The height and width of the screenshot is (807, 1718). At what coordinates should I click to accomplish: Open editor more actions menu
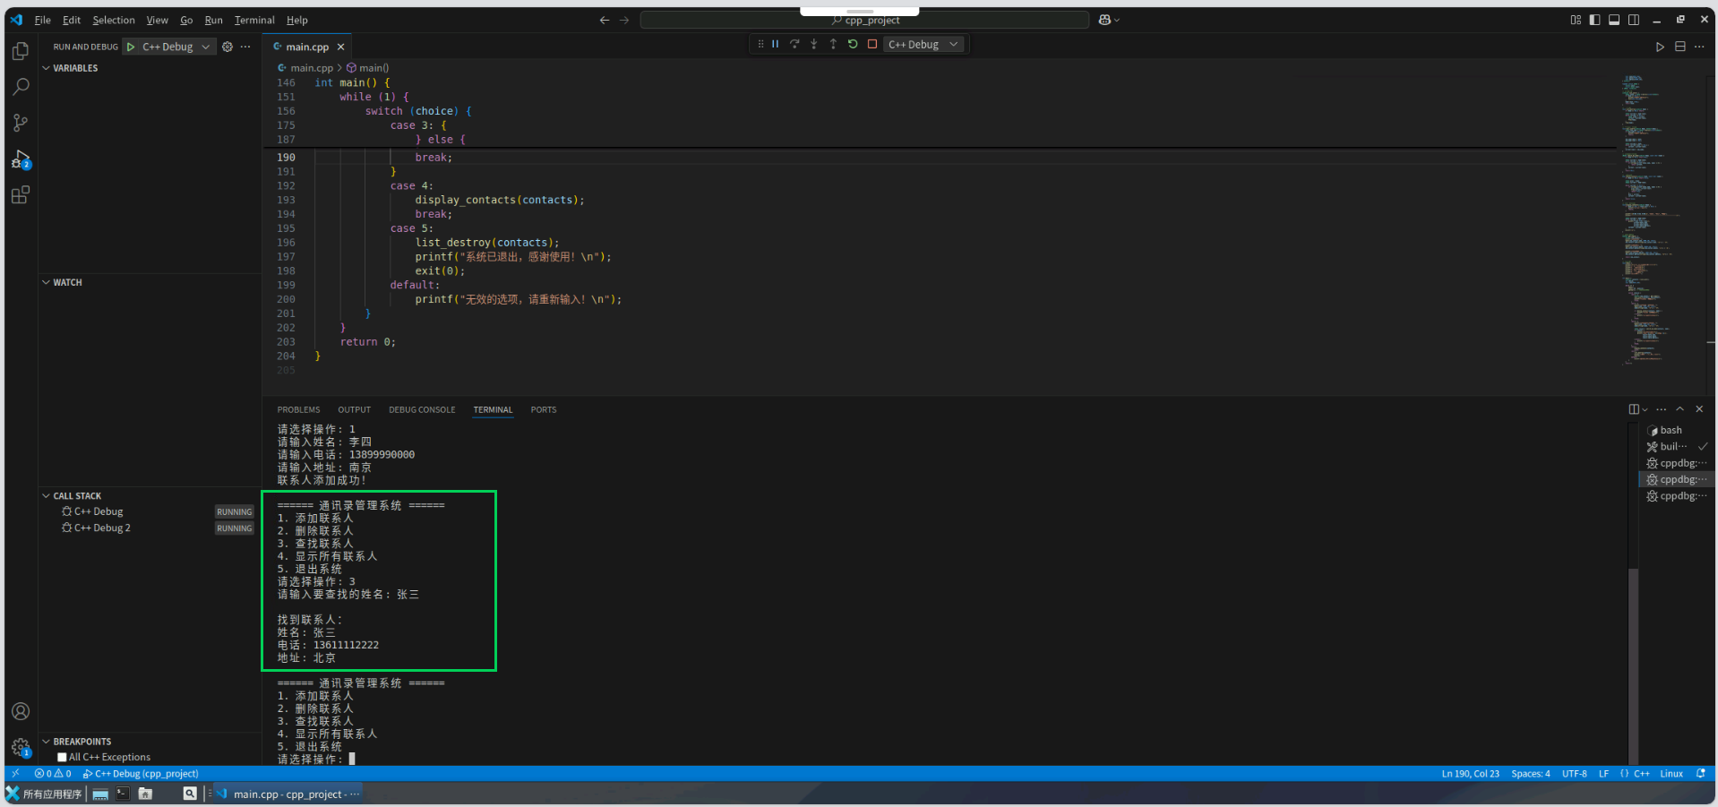point(1699,47)
